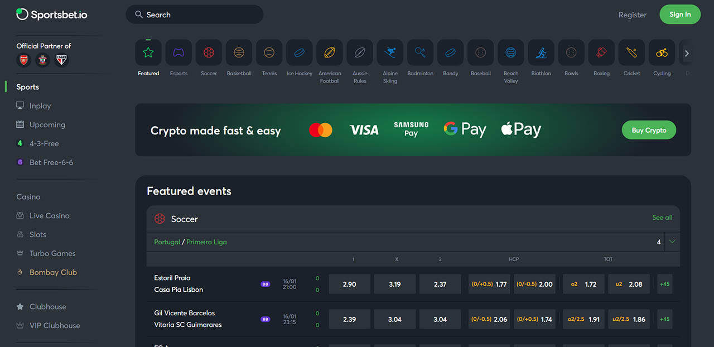
Task: Click the BB badge for Estoril Praia match
Action: pos(266,284)
